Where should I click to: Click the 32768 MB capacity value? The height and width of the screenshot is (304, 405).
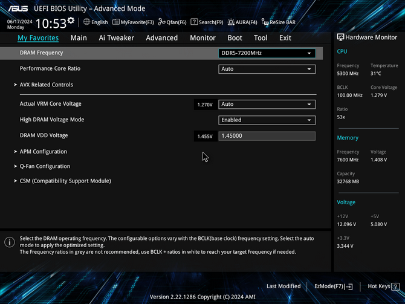pyautogui.click(x=348, y=181)
